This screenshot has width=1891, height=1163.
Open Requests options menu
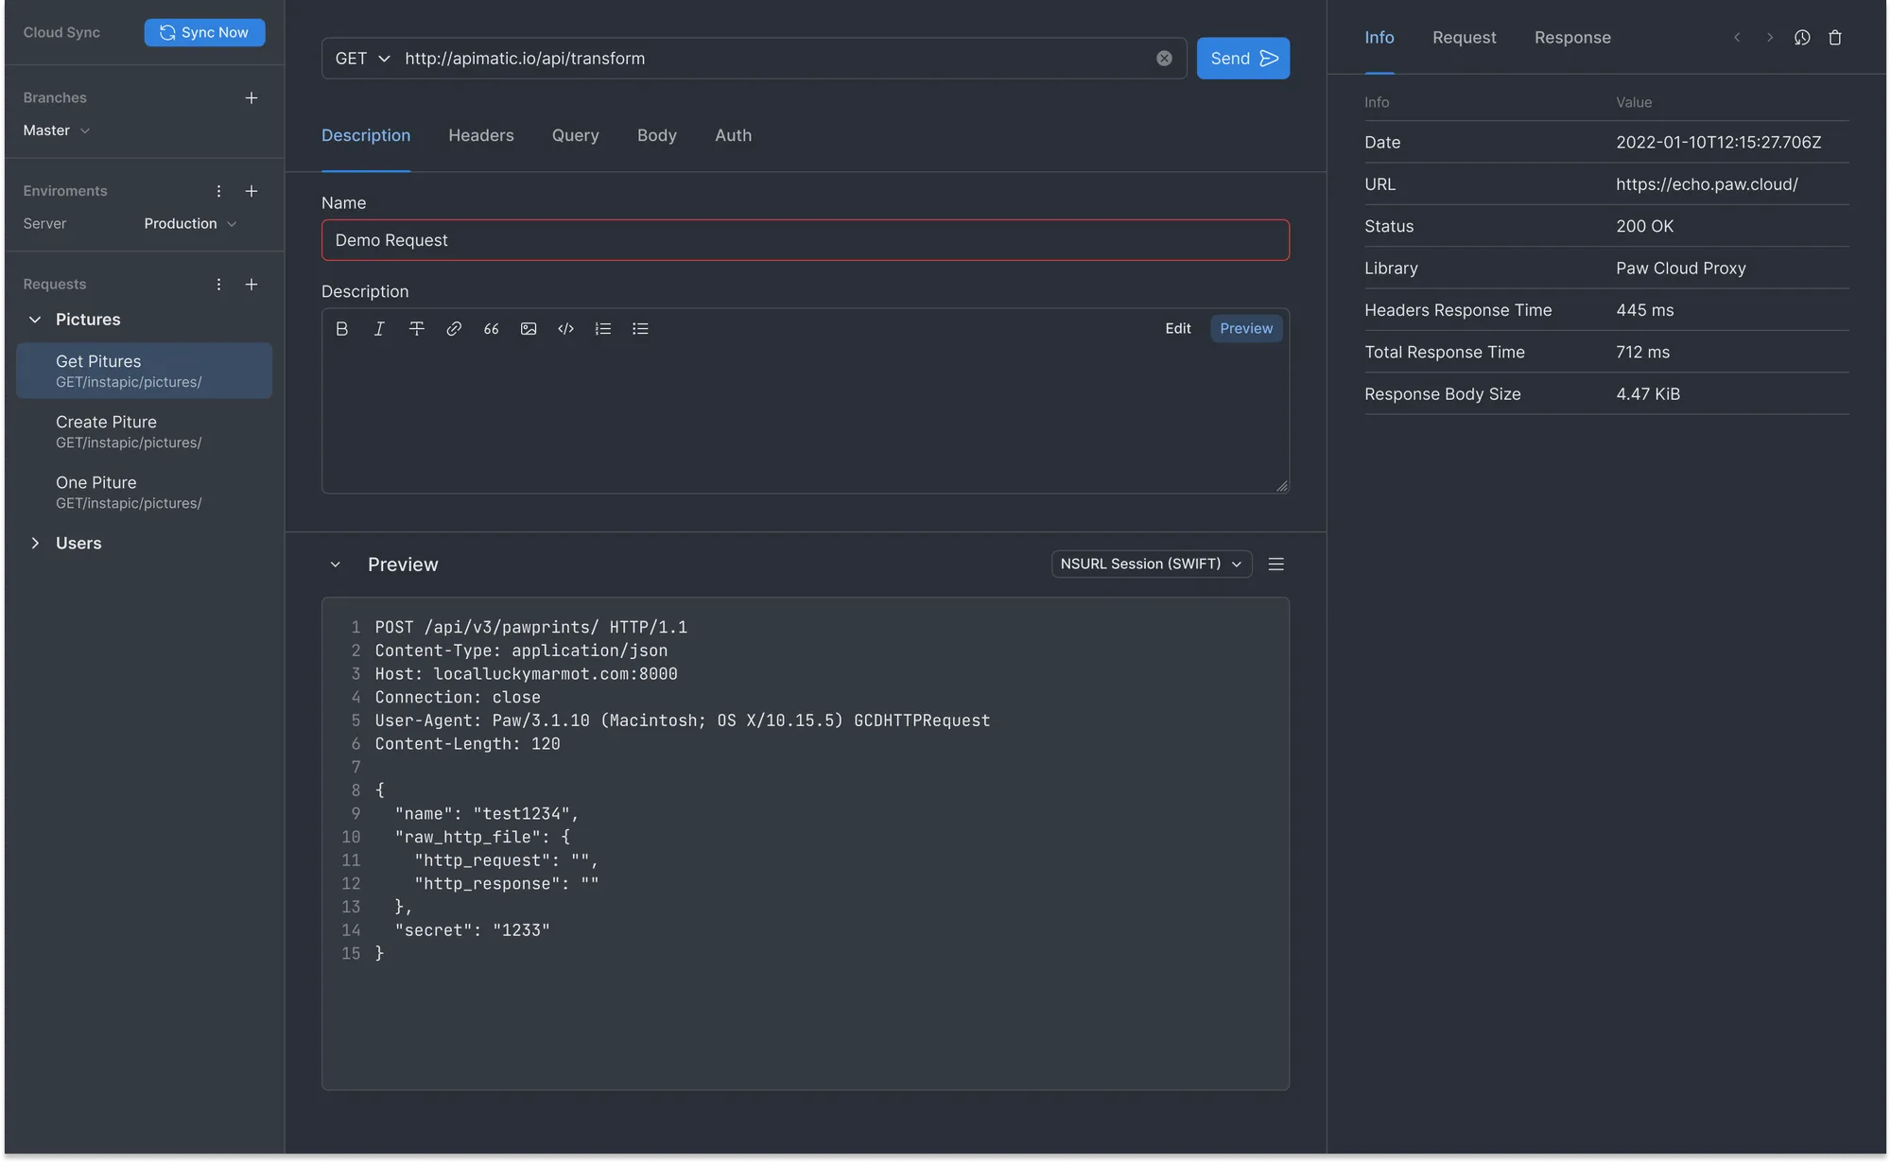point(218,284)
